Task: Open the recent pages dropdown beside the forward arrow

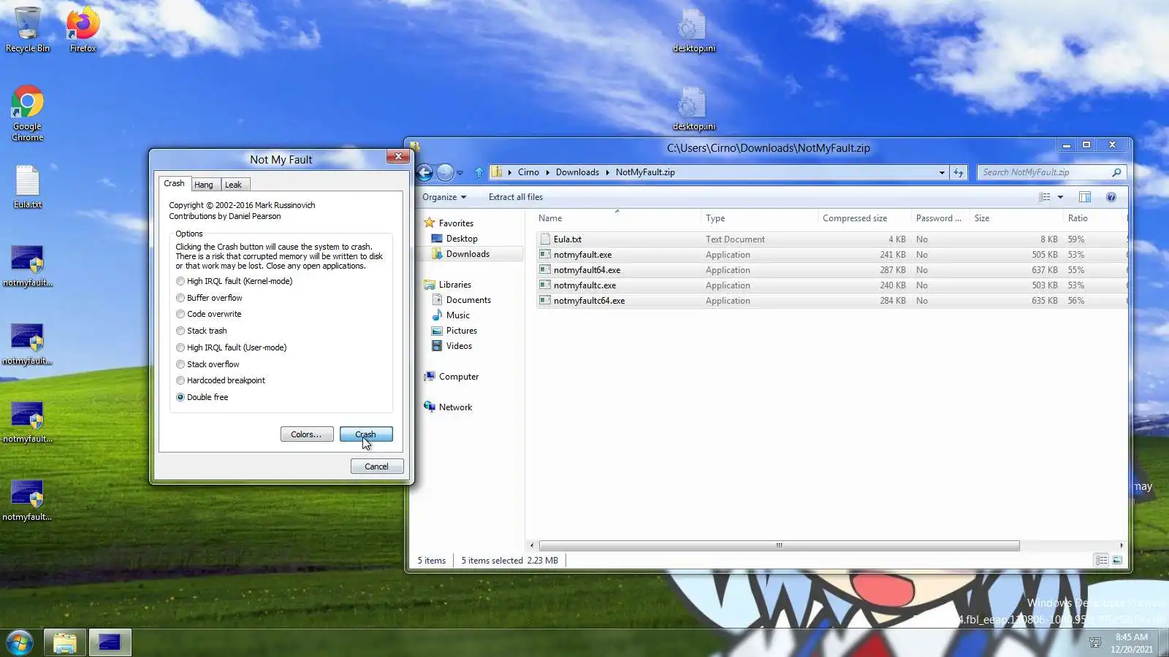Action: coord(460,173)
